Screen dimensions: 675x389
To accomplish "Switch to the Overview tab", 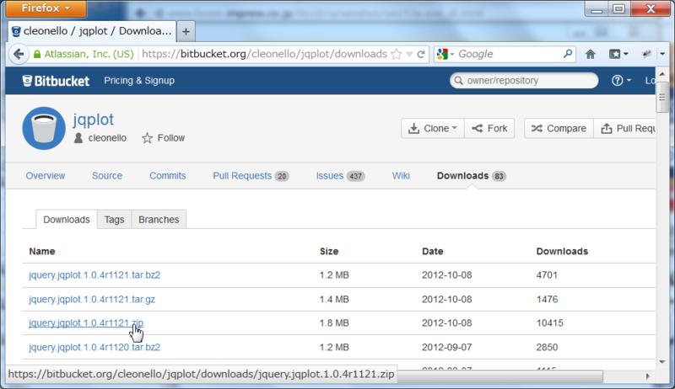I will click(x=46, y=176).
